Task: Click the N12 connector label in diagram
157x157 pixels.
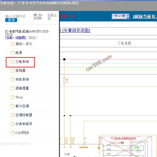Action: (x=109, y=145)
